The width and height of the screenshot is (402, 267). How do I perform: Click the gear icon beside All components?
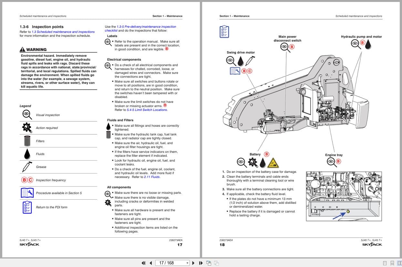(108, 203)
